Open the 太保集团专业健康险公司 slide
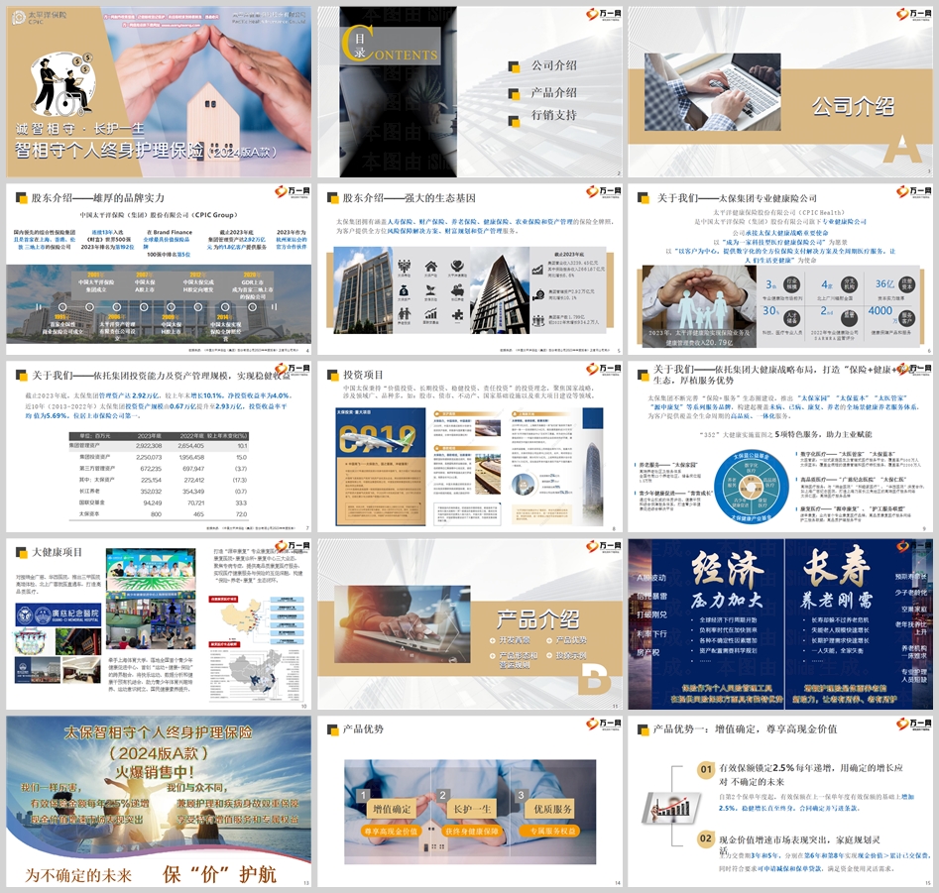Viewport: 939px width, 893px height. pyautogui.click(x=780, y=269)
